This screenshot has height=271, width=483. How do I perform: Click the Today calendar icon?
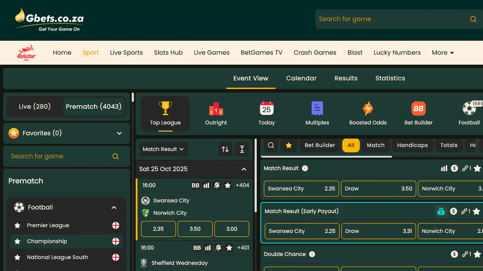(x=266, y=109)
